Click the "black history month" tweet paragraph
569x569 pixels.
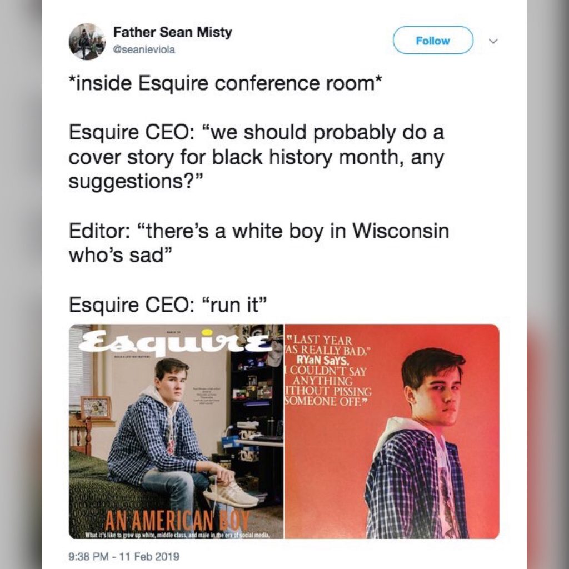click(256, 157)
